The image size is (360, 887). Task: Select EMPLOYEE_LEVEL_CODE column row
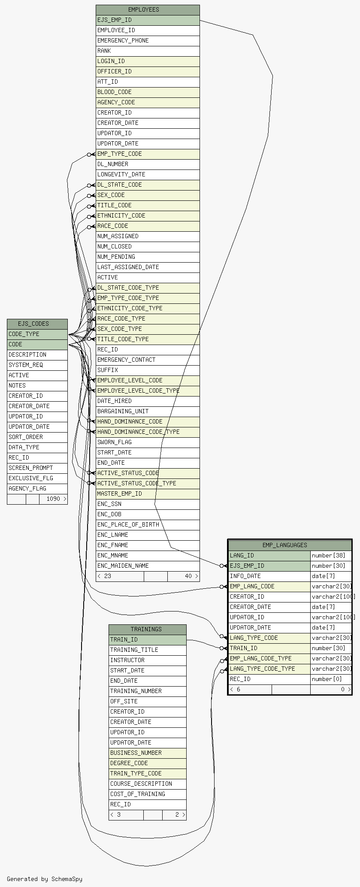tap(148, 381)
